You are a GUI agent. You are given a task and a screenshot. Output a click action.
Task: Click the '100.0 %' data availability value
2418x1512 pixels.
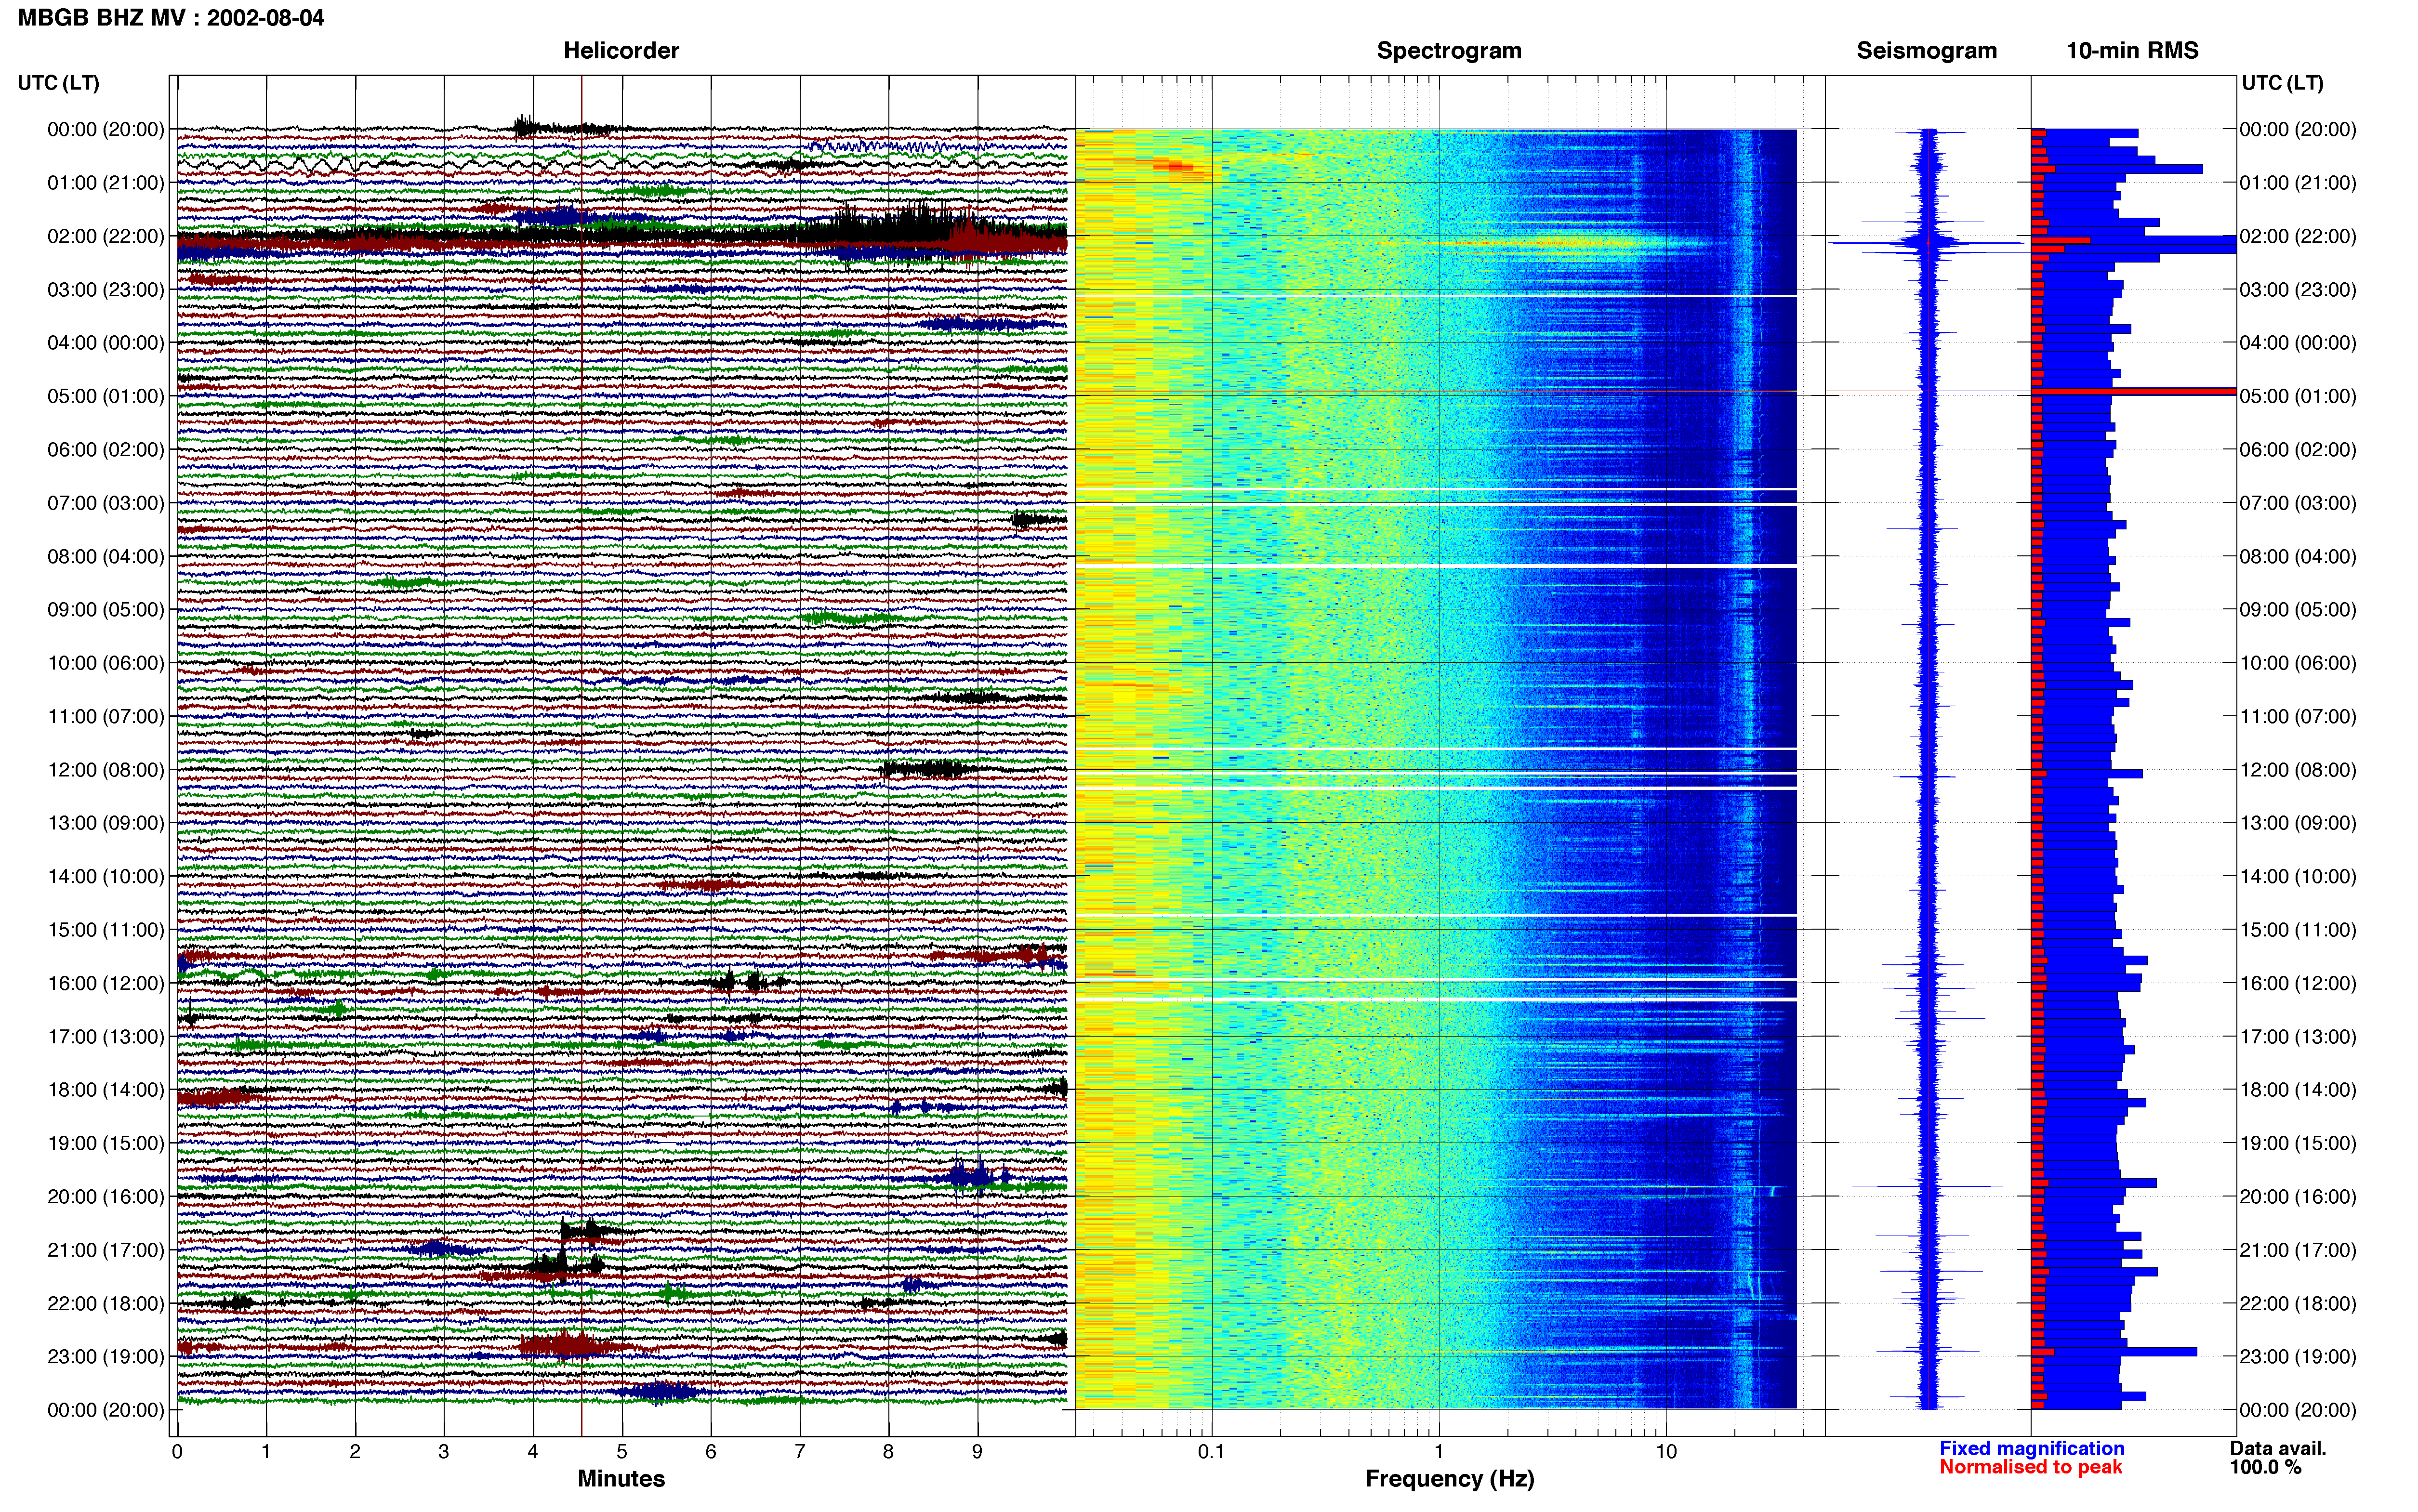pos(2265,1467)
